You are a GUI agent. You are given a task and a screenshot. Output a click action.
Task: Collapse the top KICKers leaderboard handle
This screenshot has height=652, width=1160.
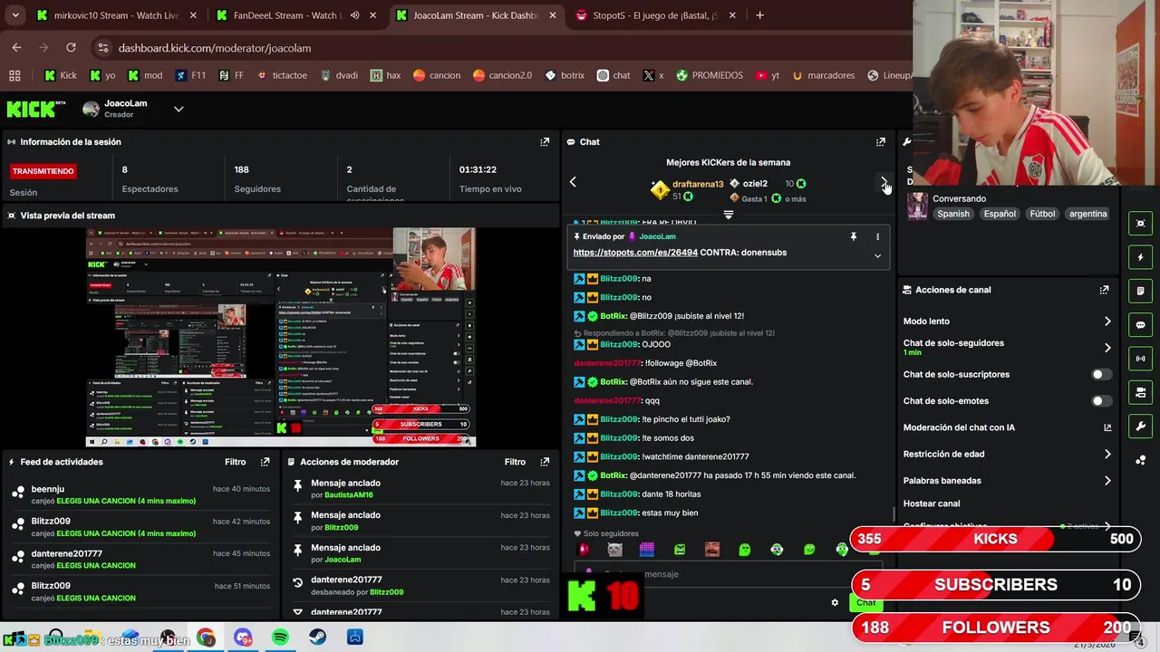click(x=728, y=215)
